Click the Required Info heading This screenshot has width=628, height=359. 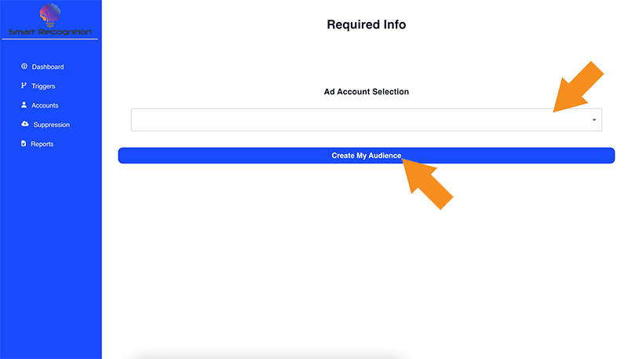366,24
